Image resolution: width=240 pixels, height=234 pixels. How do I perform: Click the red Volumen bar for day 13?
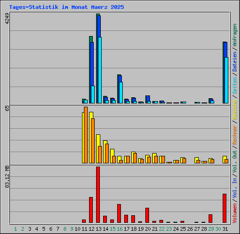point(98,195)
